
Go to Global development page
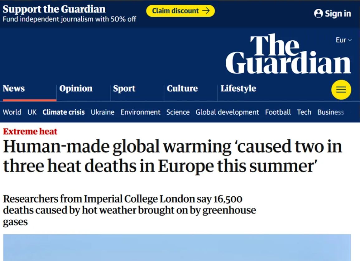coord(227,112)
